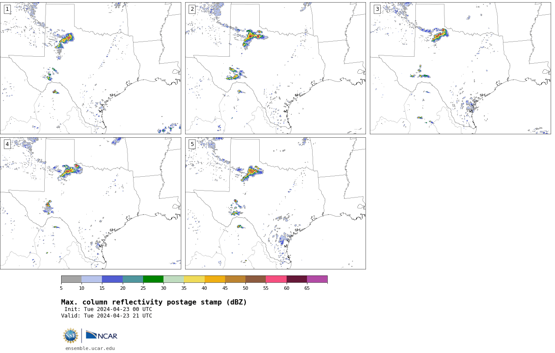Open ensemble member 3 reflectivity map
555x353 pixels.
point(460,68)
